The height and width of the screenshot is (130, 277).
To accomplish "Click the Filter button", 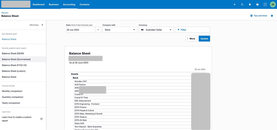I will 193,30.
